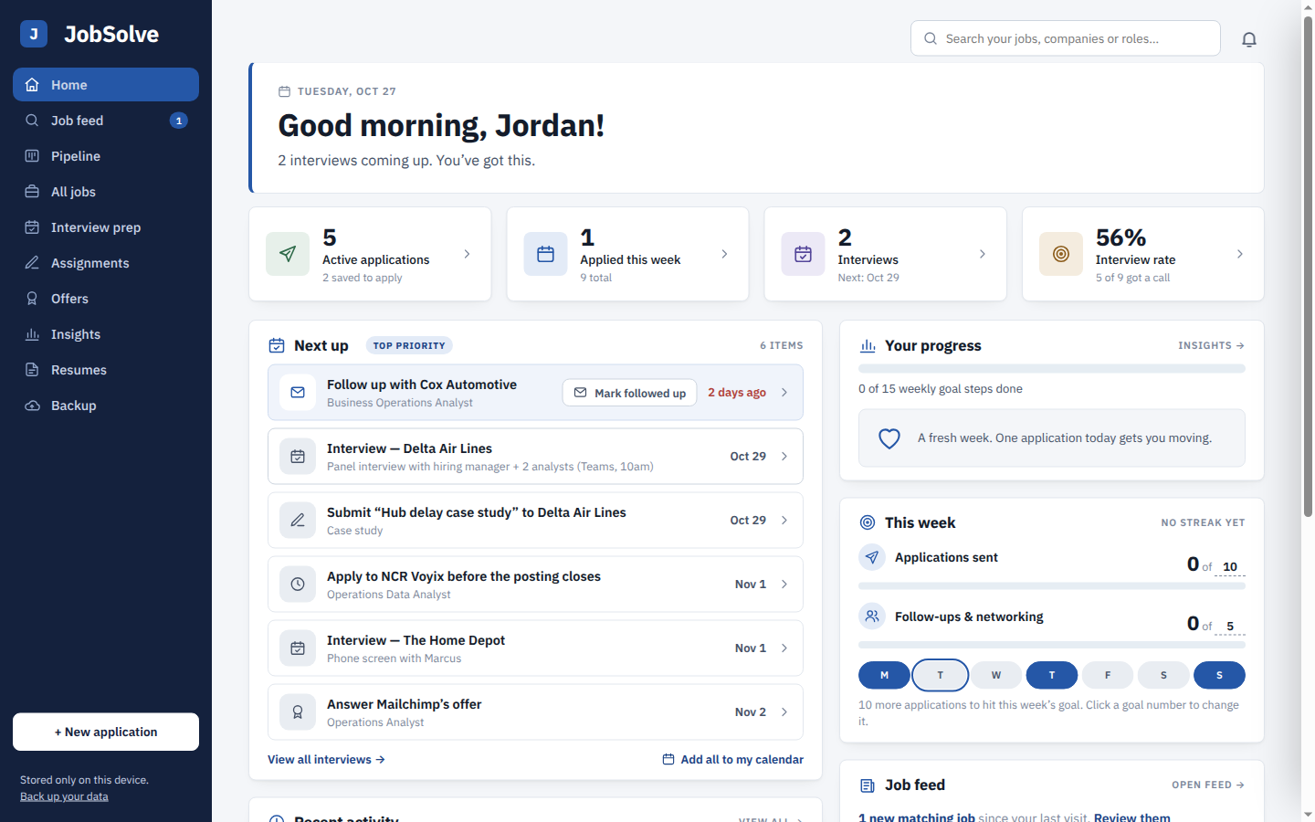Toggle the Sunday day pill
1315x822 pixels.
[1219, 675]
